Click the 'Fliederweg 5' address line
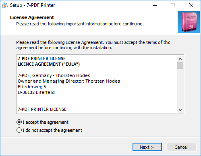Image resolution: width=201 pixels, height=156 pixels. (32, 87)
